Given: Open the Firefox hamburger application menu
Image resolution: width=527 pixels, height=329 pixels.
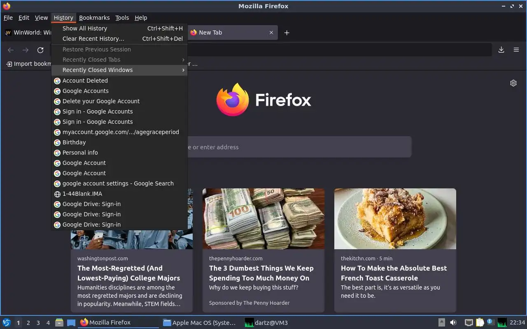Looking at the screenshot, I should pyautogui.click(x=516, y=50).
